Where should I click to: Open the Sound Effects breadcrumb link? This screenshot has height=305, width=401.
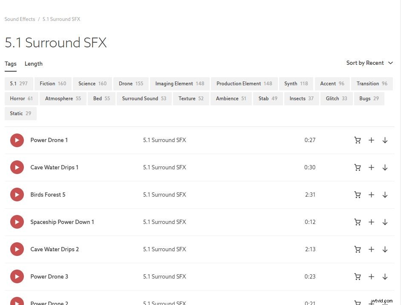[20, 19]
